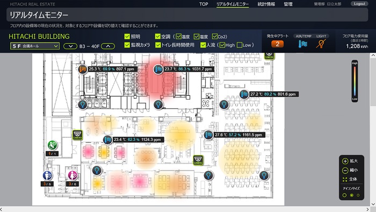This screenshot has width=376, height=212.
Task: Open the 管理 management tab
Action: 288,4
